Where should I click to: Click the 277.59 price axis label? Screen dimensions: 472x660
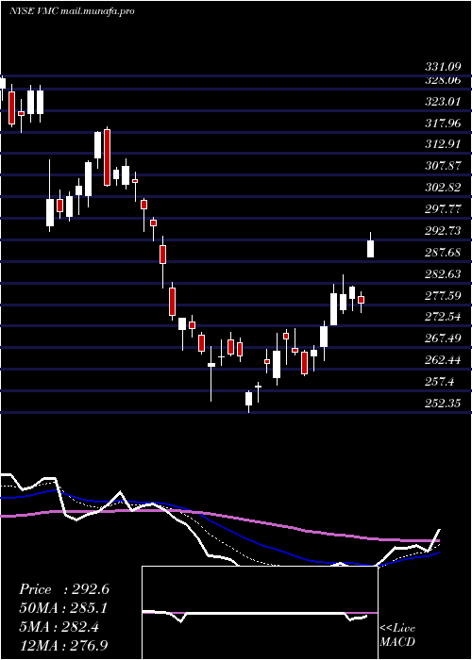[x=443, y=296]
